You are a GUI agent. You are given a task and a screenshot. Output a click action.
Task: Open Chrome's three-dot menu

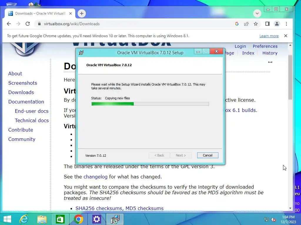point(286,24)
